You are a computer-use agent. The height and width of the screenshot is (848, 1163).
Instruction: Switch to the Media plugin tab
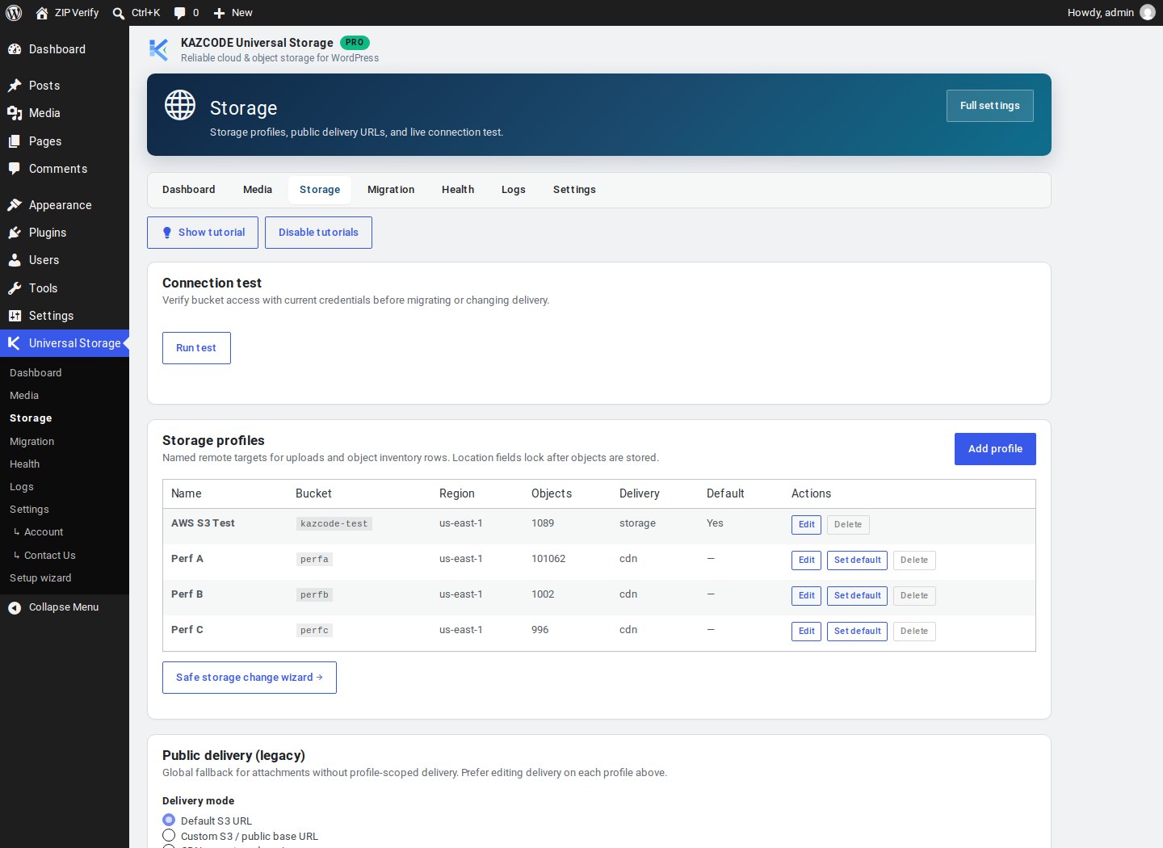point(258,190)
